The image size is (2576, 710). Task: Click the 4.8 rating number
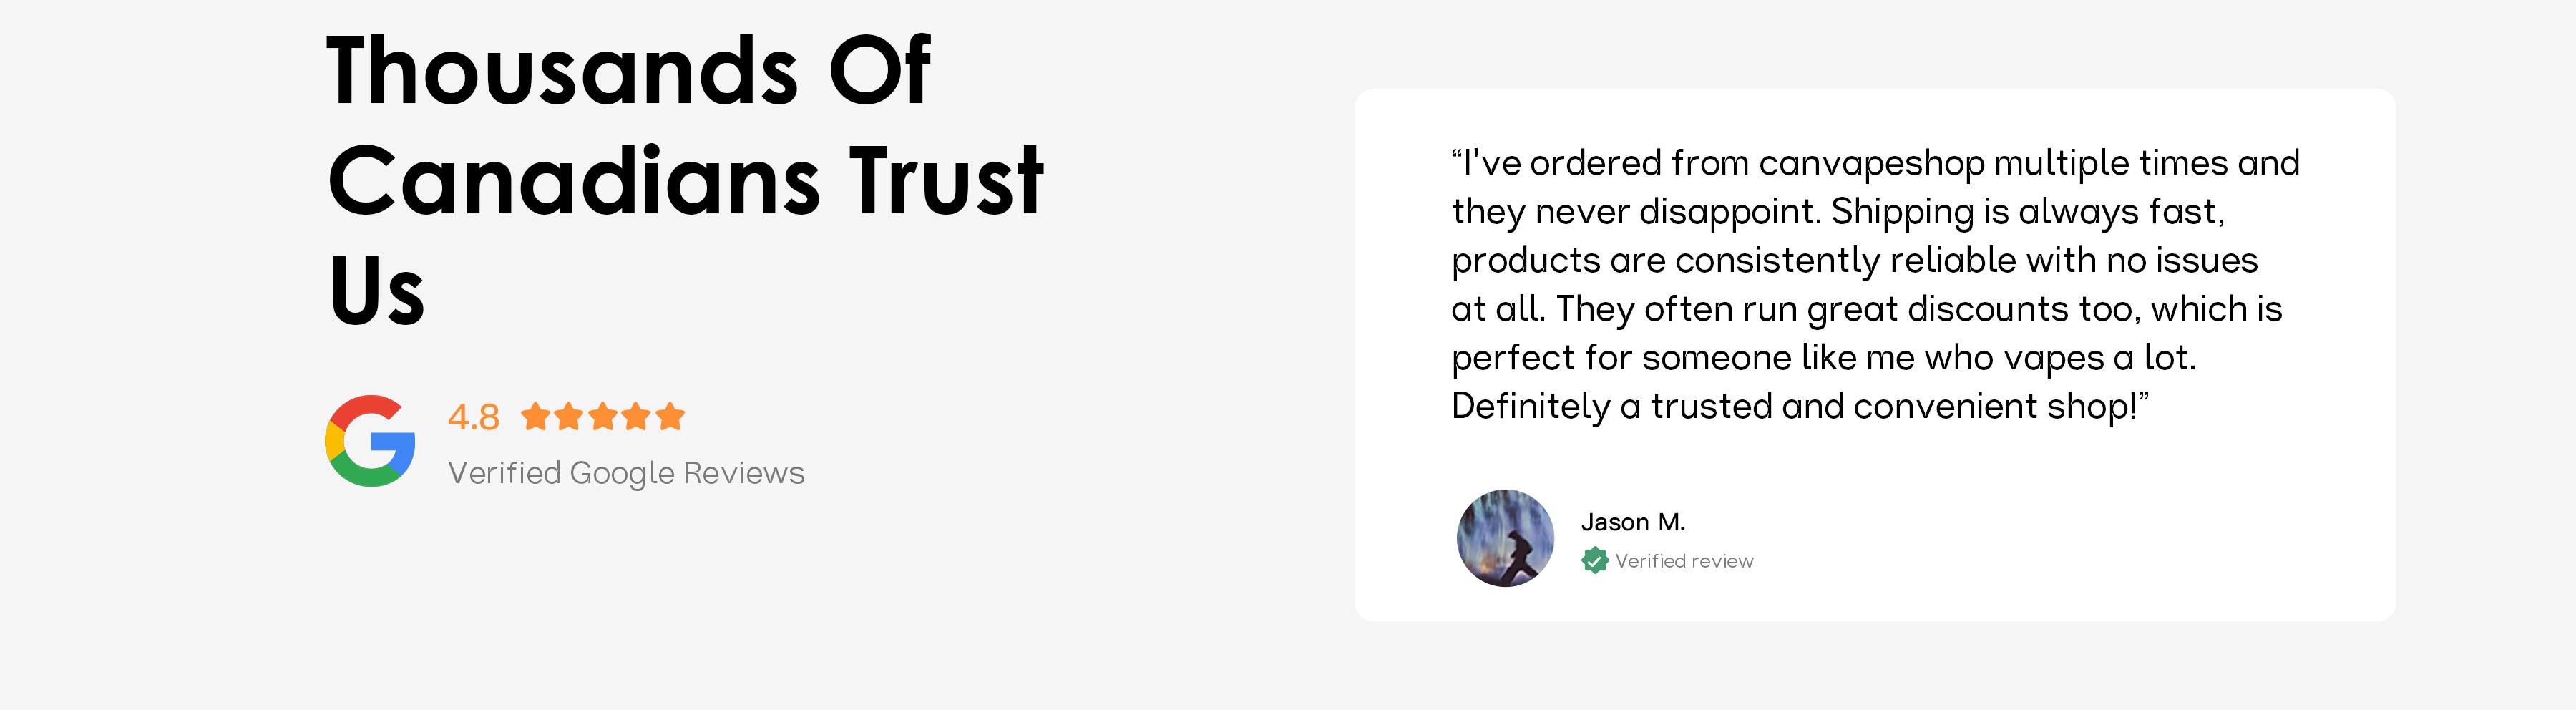tap(473, 417)
